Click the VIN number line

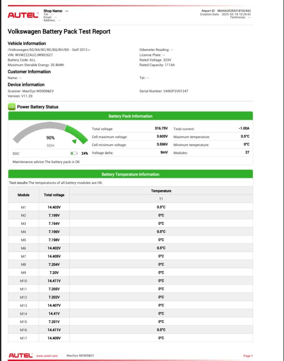point(30,55)
